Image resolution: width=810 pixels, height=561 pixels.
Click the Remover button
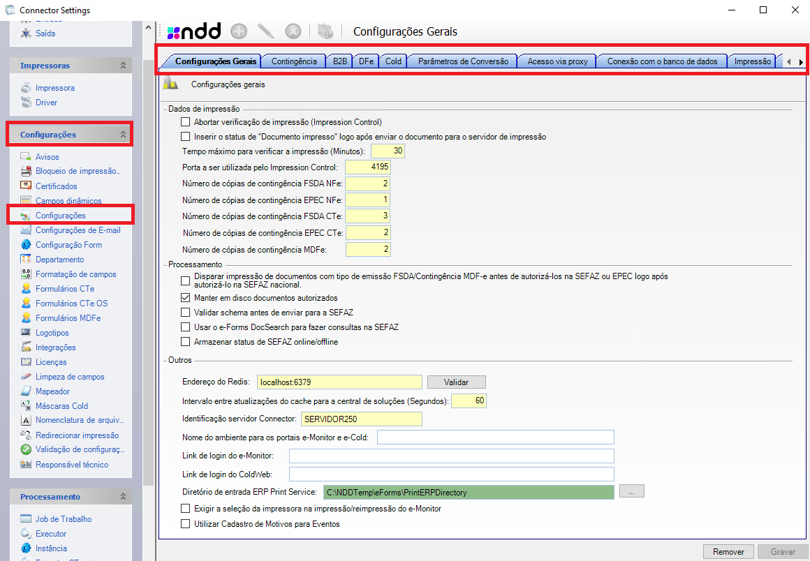pyautogui.click(x=728, y=552)
